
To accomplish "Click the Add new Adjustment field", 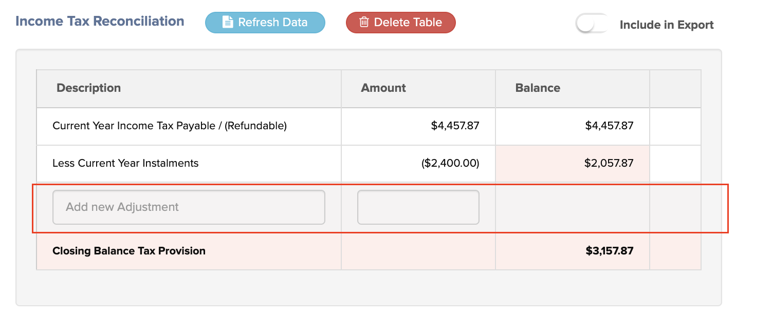I will pos(189,207).
